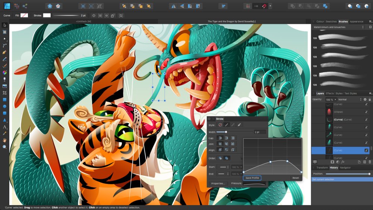
Task: Switch to the Pixel Persona
Action: 17,6
